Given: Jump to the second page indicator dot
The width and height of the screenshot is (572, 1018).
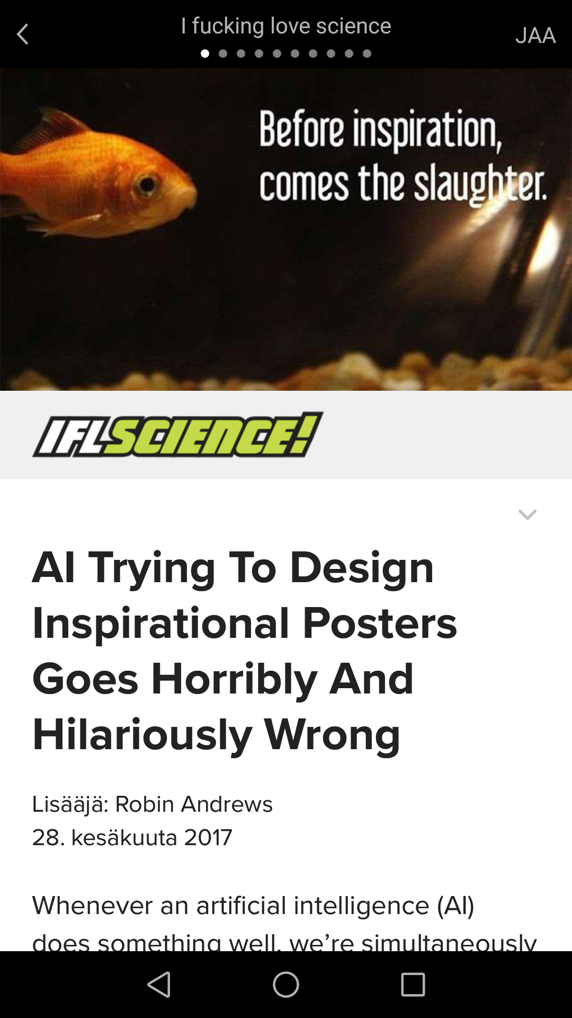Looking at the screenshot, I should (223, 54).
